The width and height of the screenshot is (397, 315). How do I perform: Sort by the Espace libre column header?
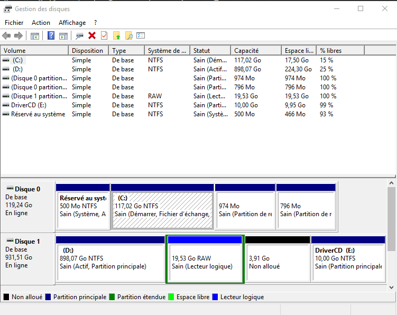(299, 50)
